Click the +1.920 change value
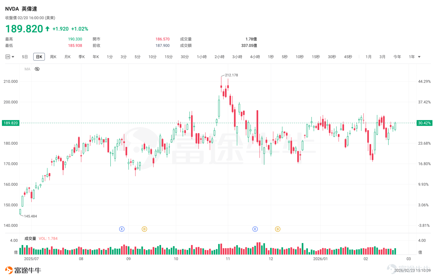The image size is (436, 279). point(60,29)
